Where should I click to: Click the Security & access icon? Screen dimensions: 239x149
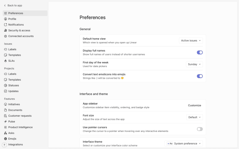coord(5,30)
